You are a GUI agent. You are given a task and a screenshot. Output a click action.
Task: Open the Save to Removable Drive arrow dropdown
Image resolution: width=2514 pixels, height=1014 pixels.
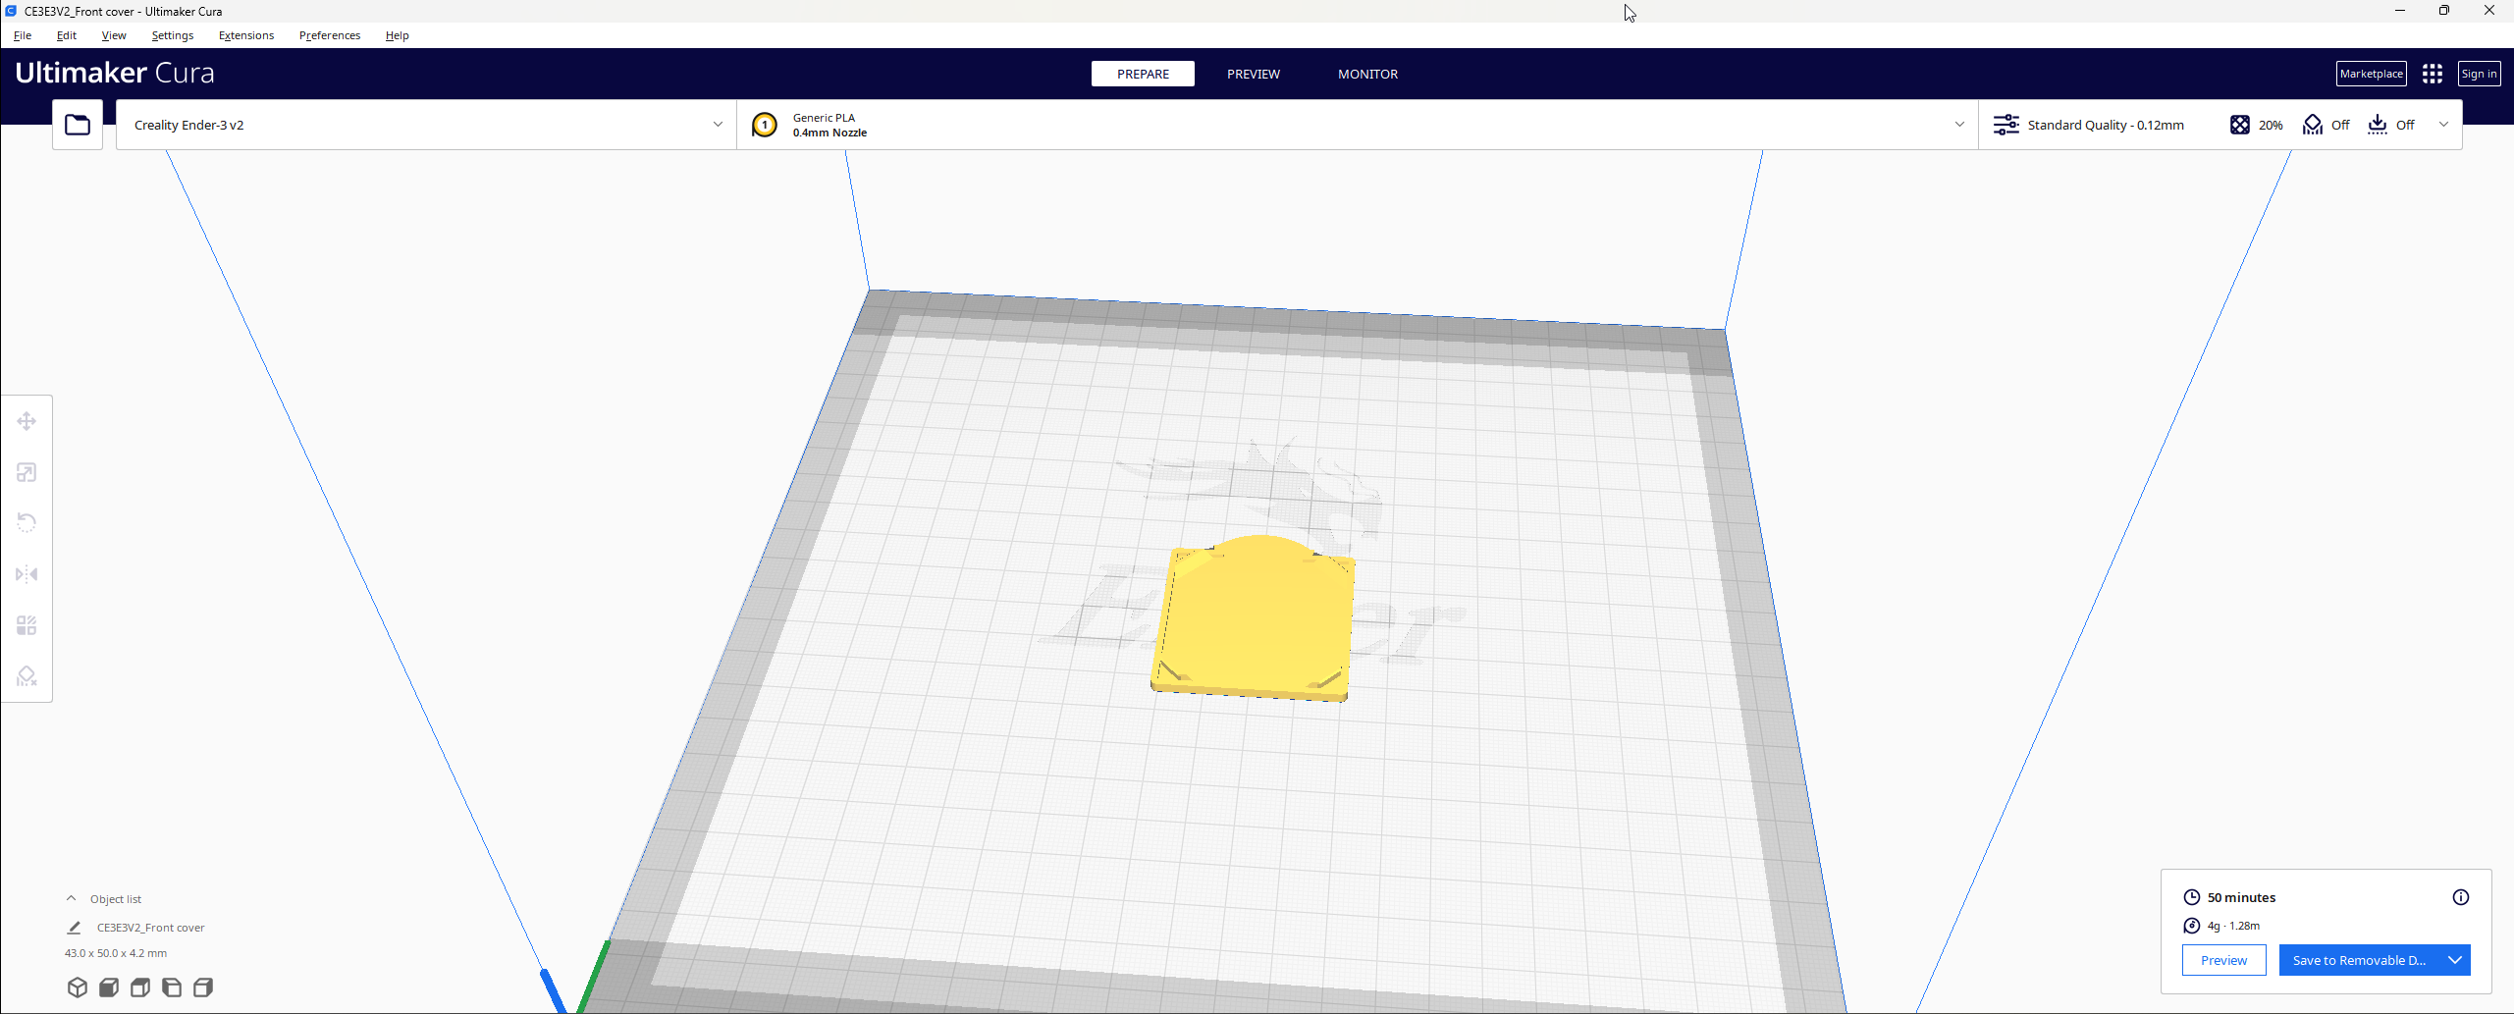(x=2454, y=960)
